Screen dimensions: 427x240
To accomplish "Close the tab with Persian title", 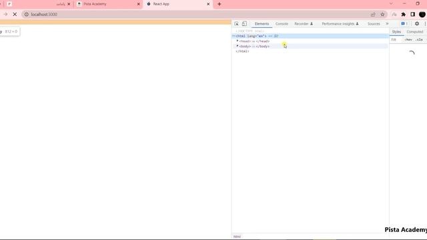I will click(x=69, y=4).
